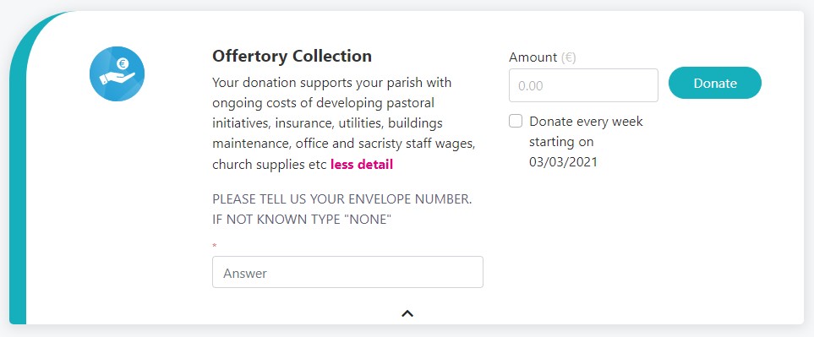This screenshot has width=814, height=337.
Task: Click the 03/03/2021 start date text
Action: click(x=563, y=162)
